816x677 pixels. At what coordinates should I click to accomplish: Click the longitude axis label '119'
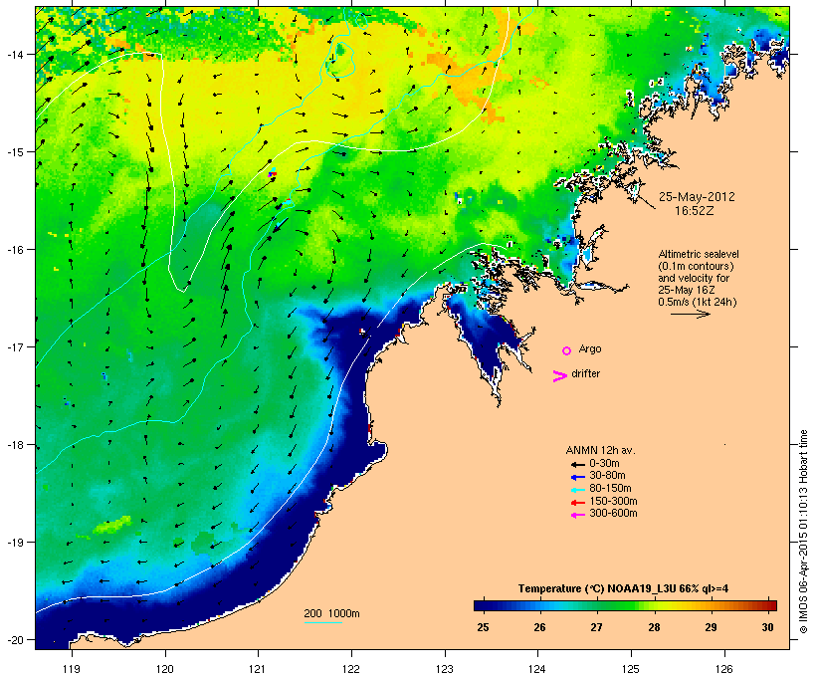click(x=72, y=669)
